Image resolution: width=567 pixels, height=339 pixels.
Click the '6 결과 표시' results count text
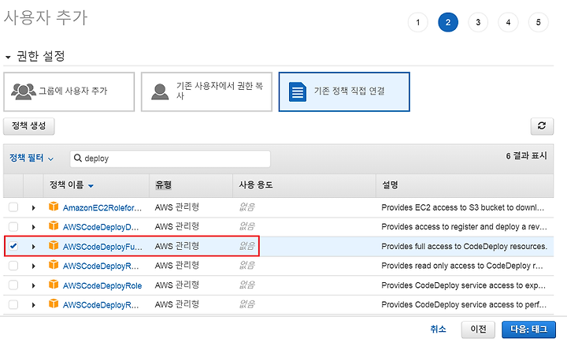click(527, 156)
